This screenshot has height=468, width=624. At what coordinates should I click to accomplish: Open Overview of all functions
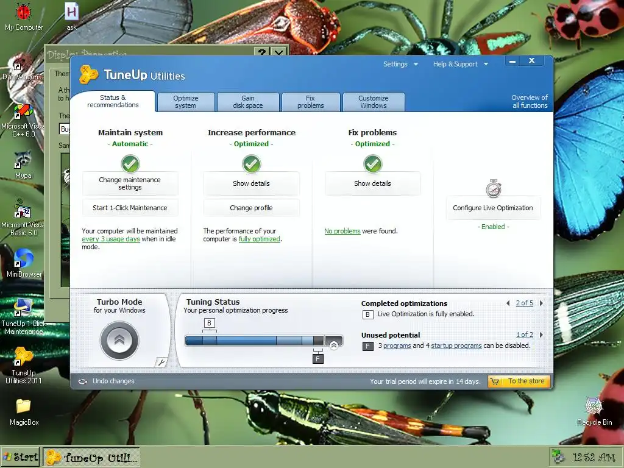530,102
